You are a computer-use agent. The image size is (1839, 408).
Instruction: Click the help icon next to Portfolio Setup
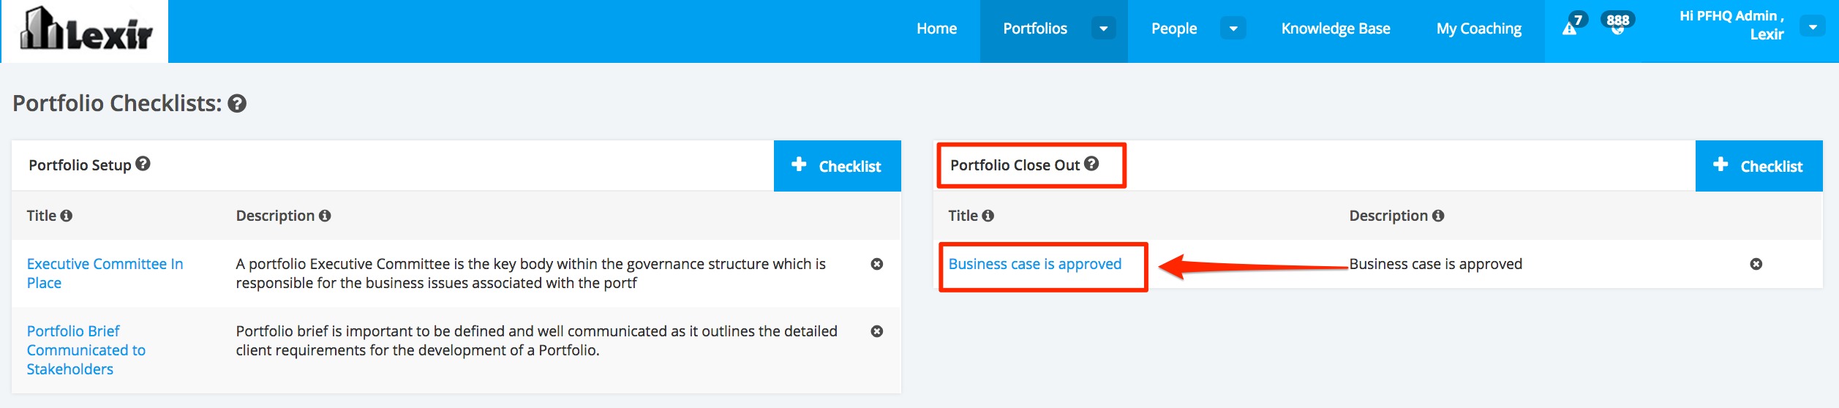click(143, 164)
